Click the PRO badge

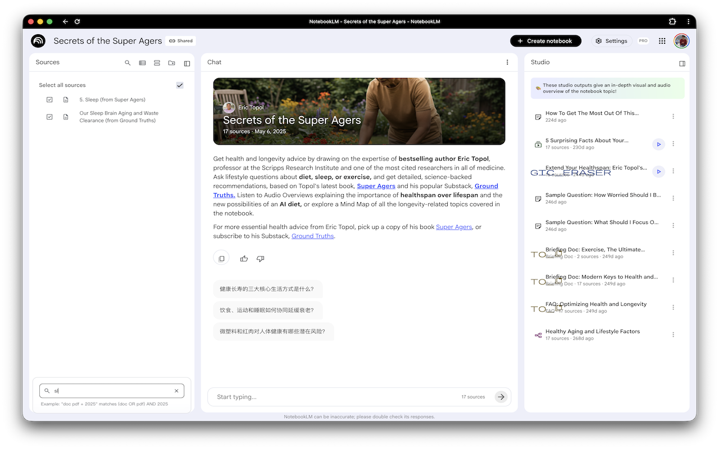click(643, 41)
